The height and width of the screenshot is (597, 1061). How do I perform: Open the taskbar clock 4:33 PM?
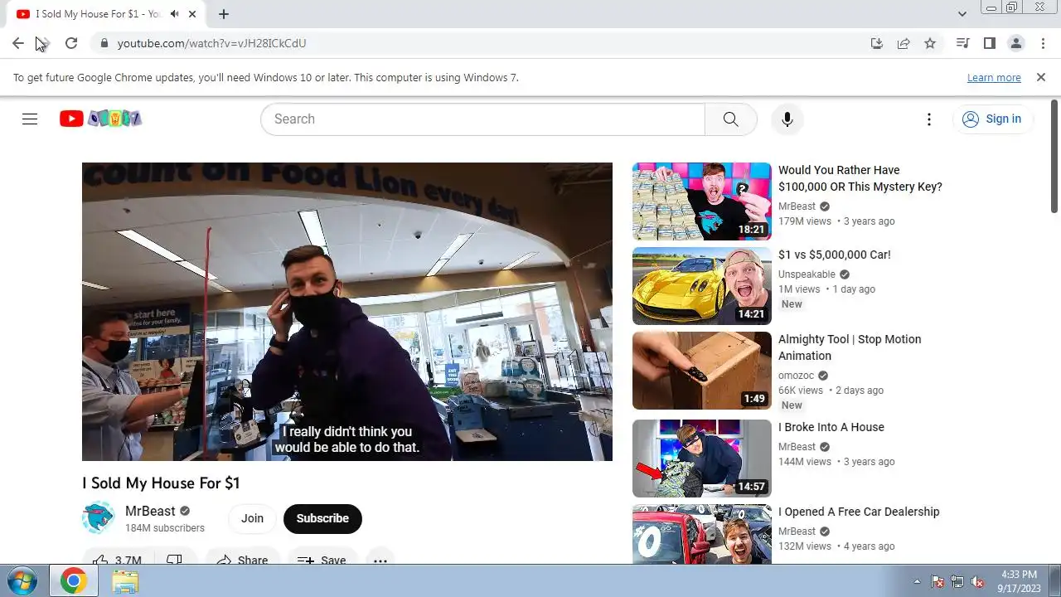pos(1019,581)
